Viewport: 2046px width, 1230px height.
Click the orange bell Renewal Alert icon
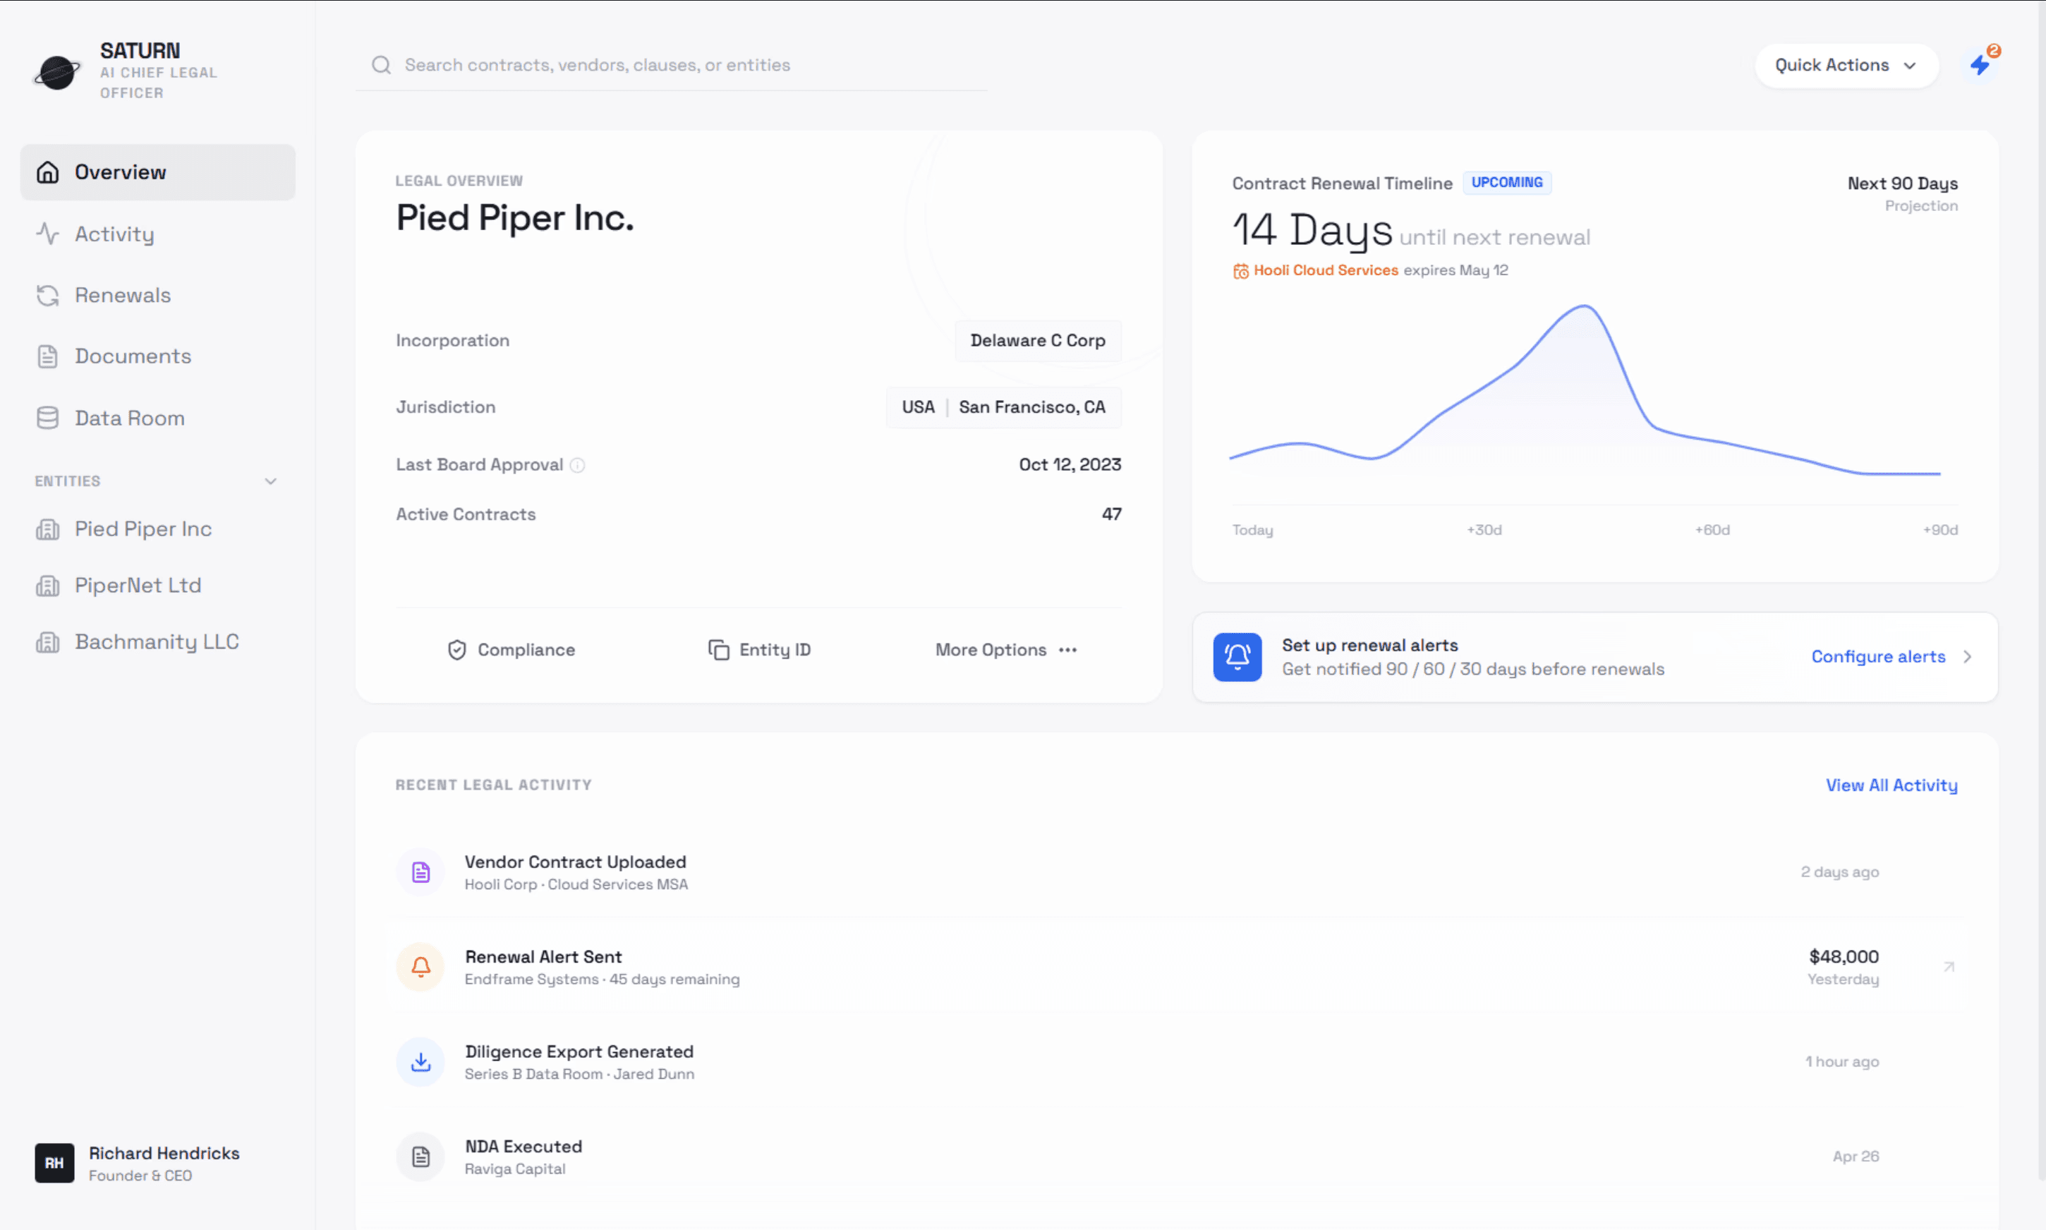coord(421,967)
